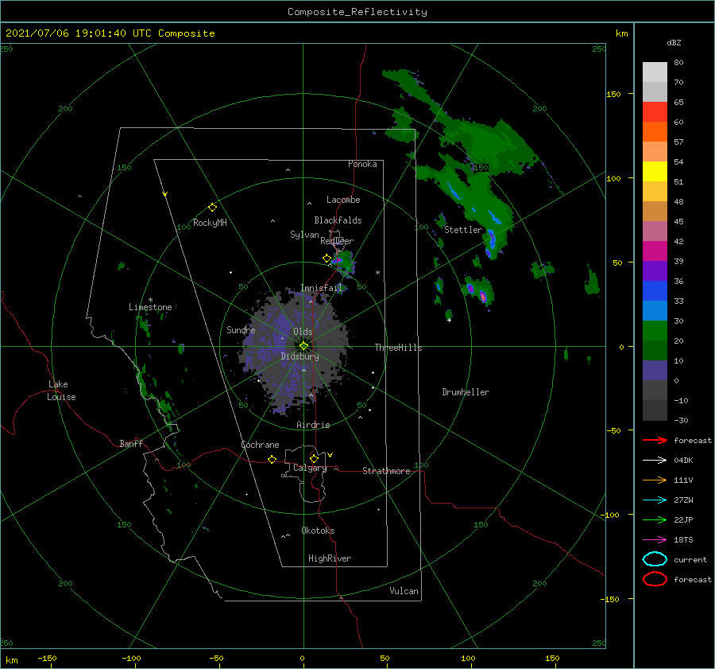Click the red forecast arrow in legend
This screenshot has width=715, height=669.
pyautogui.click(x=655, y=440)
